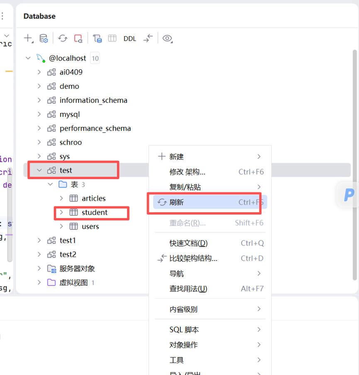Click the table icon beside articles

point(73,198)
